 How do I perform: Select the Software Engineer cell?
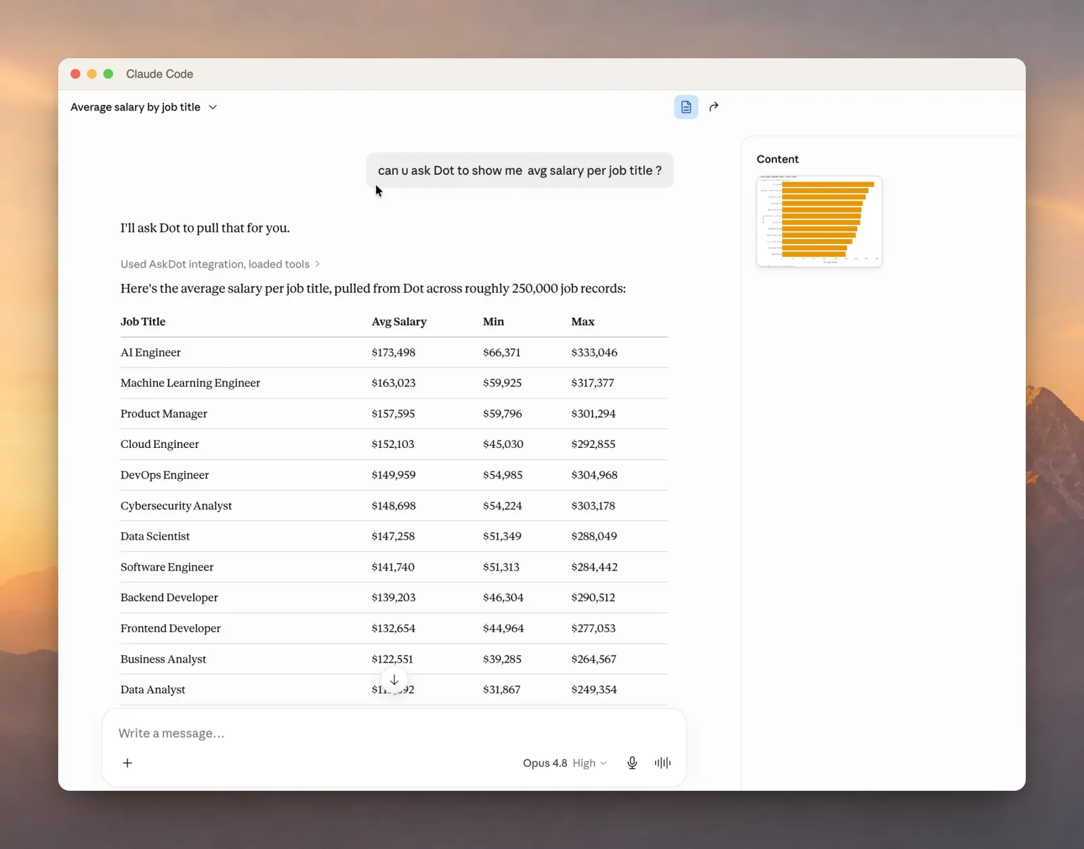pyautogui.click(x=167, y=567)
